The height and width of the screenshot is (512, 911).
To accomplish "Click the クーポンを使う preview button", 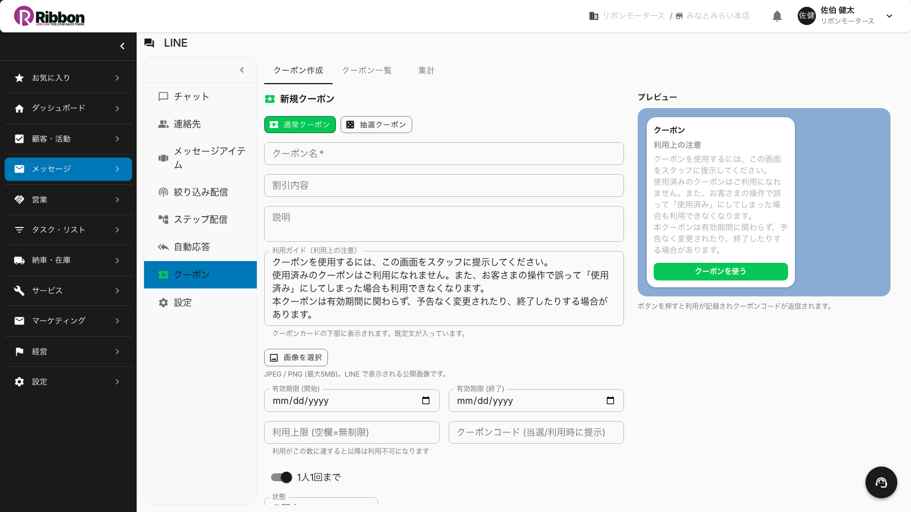I will pos(721,271).
